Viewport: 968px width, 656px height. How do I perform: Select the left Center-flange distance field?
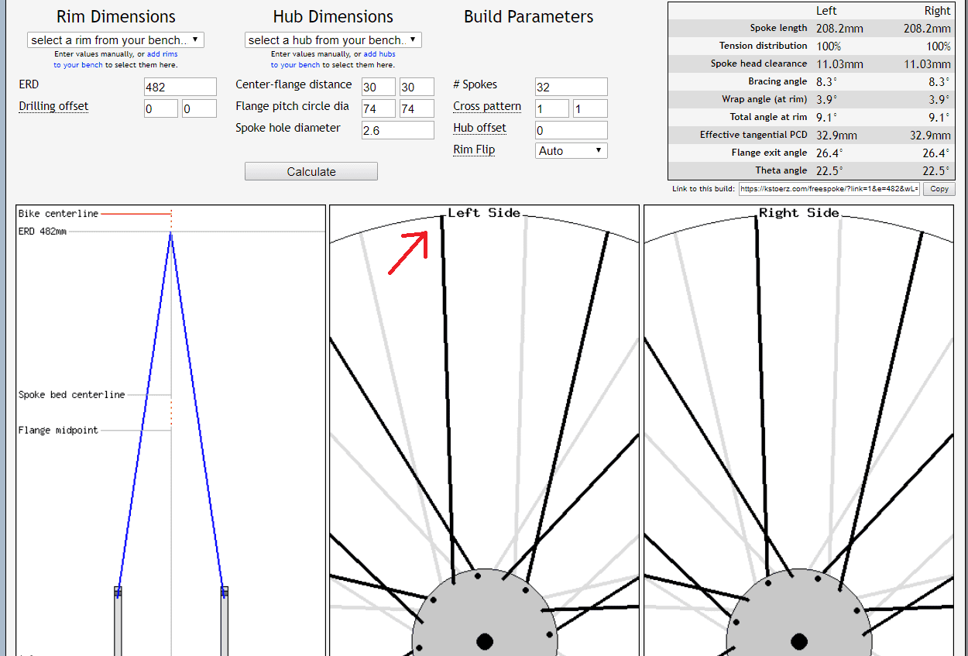[x=379, y=87]
